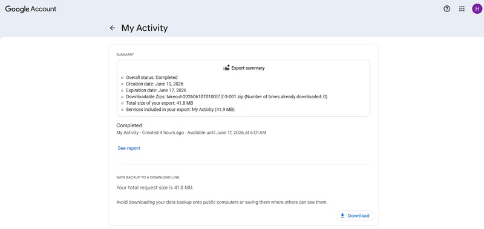
Task: Select 'Your total request size is 41.8 MB.'
Action: 155,187
